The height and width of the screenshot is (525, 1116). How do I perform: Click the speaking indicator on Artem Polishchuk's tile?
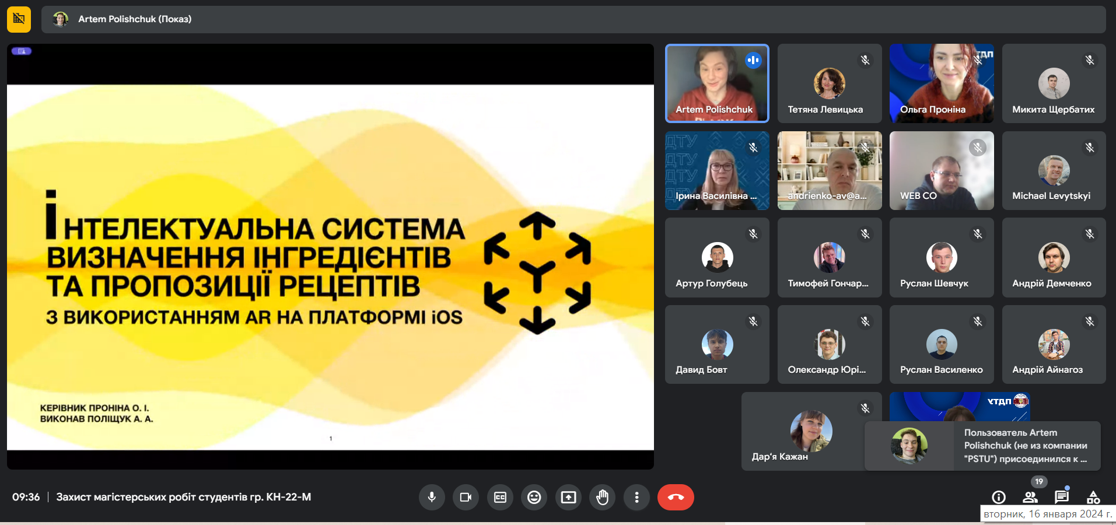(x=753, y=60)
